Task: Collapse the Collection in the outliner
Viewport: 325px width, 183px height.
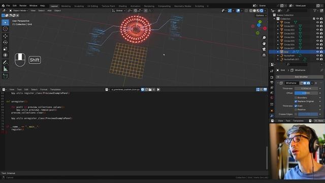Action: [274, 19]
